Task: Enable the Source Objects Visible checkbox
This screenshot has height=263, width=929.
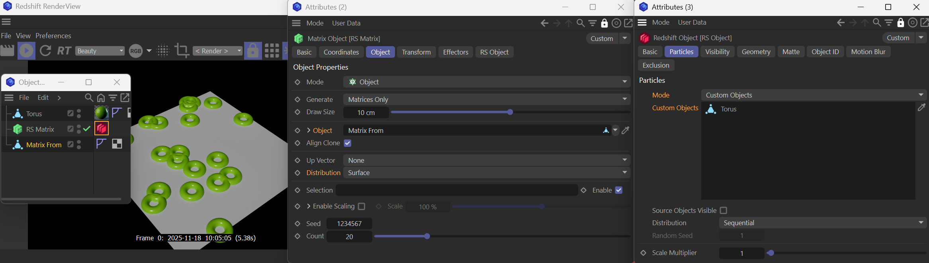Action: (x=724, y=210)
